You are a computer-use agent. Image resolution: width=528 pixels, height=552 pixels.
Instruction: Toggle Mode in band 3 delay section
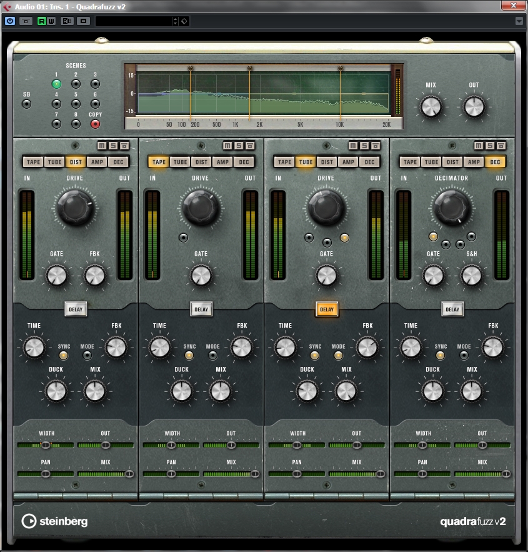pyautogui.click(x=339, y=356)
